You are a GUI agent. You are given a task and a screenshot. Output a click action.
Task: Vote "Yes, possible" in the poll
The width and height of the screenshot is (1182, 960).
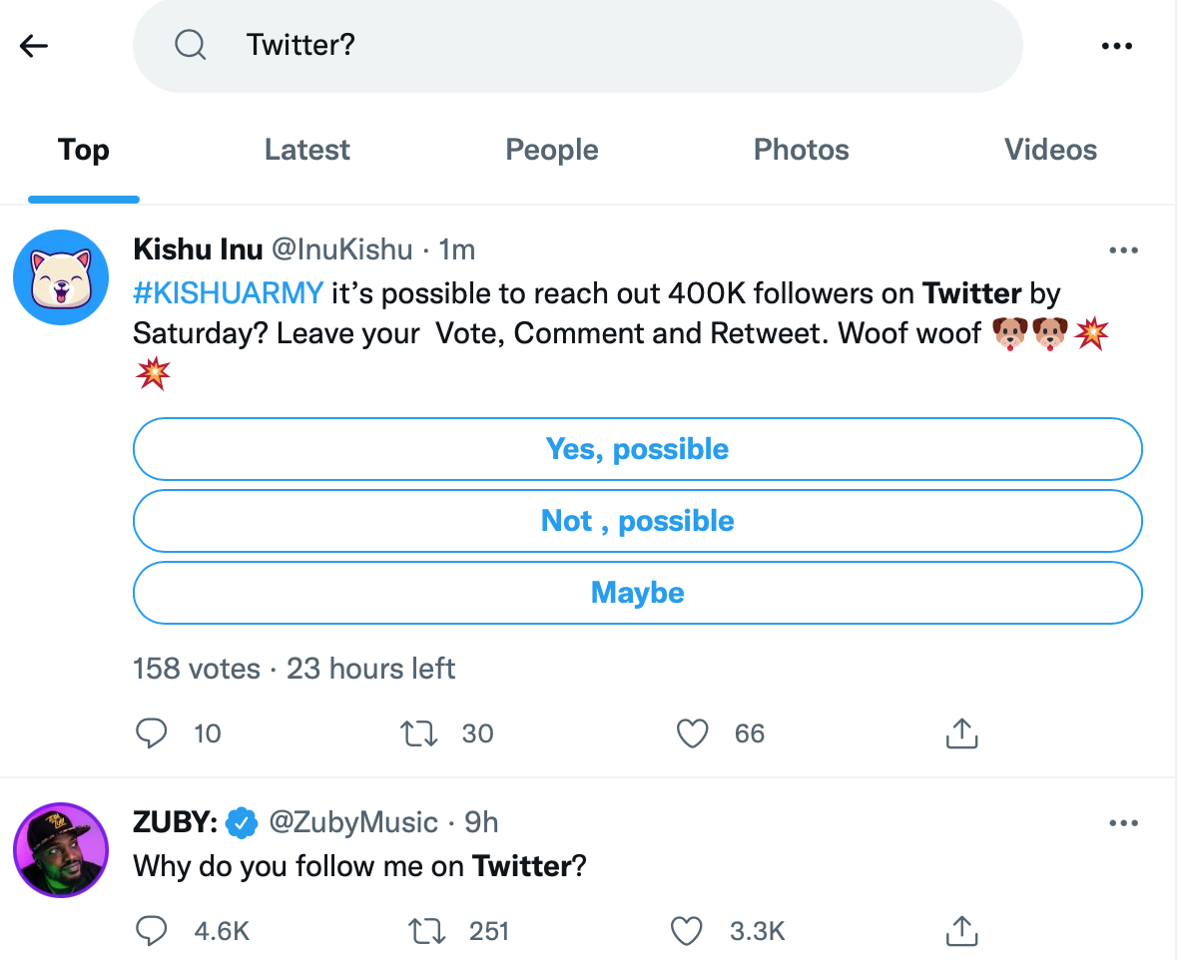637,449
